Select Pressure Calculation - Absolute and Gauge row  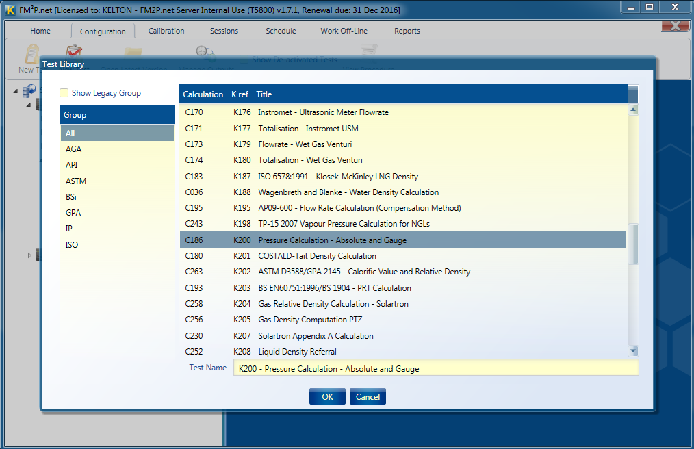click(403, 240)
